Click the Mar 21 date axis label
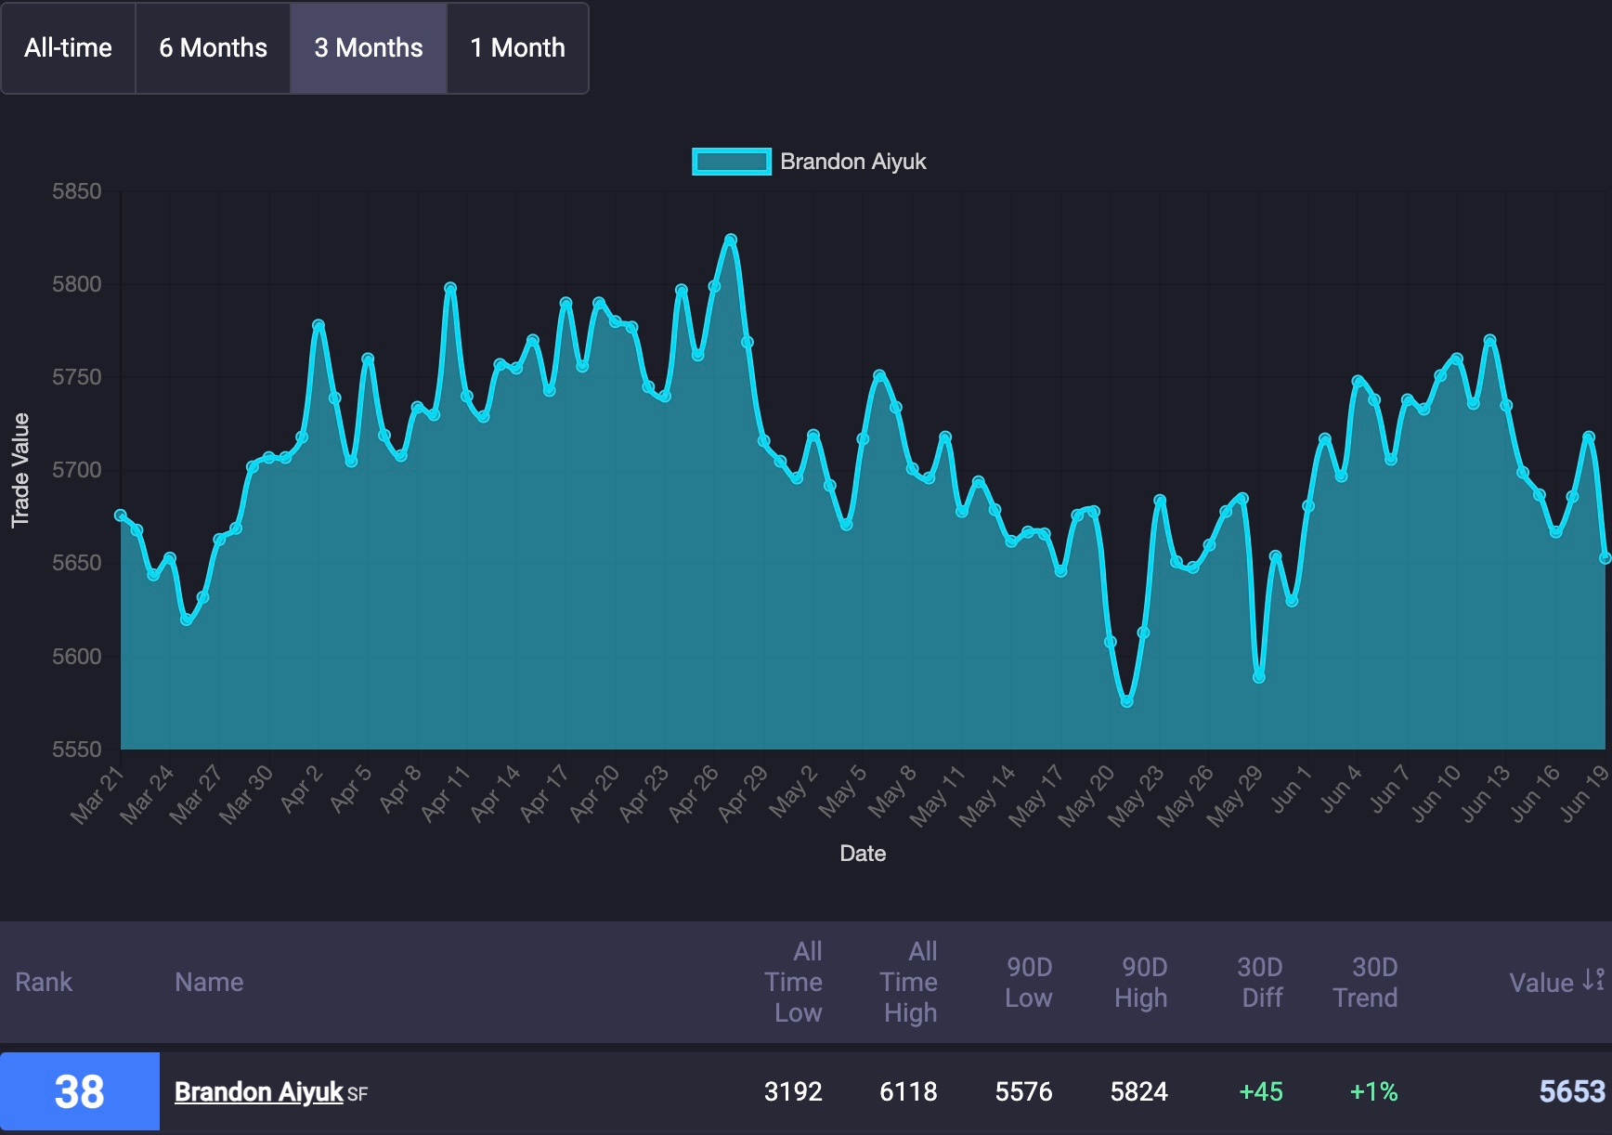This screenshot has height=1135, width=1612. [x=97, y=795]
